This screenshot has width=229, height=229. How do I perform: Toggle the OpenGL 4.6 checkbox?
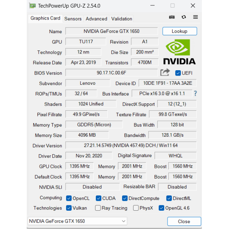pos(161,208)
